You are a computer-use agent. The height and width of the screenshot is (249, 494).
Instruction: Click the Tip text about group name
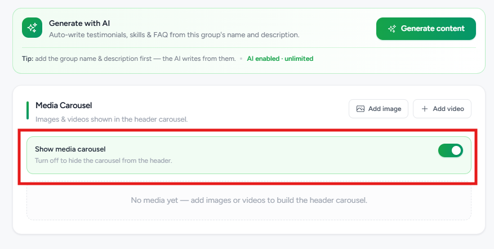coord(129,59)
